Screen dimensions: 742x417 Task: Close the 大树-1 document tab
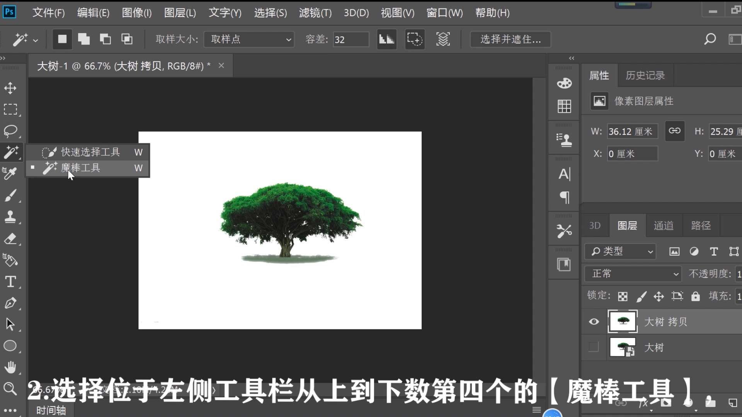(x=221, y=66)
